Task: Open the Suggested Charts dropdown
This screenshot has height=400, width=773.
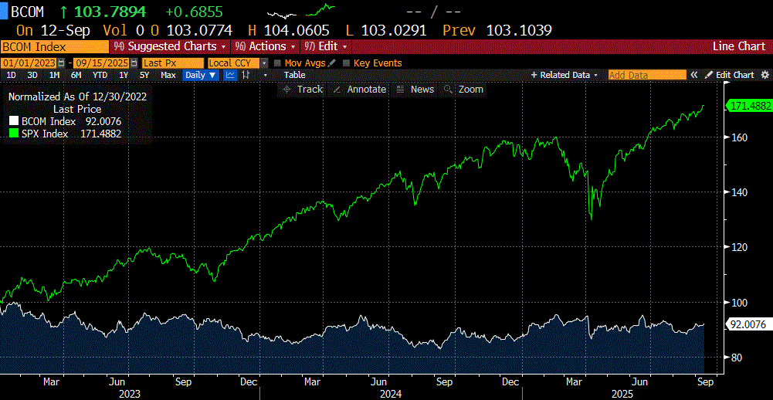Action: pos(170,46)
